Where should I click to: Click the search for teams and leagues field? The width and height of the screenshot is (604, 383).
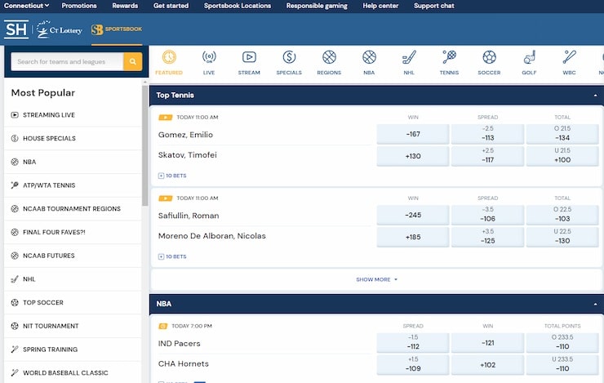click(67, 61)
